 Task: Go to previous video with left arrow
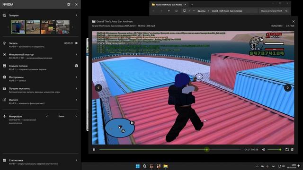98,88
